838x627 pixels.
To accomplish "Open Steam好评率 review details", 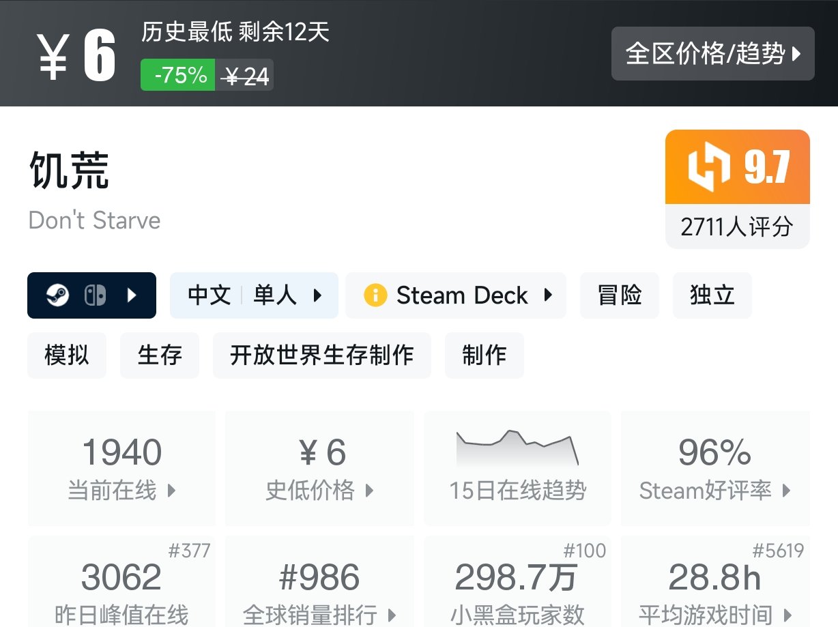I will (x=715, y=467).
